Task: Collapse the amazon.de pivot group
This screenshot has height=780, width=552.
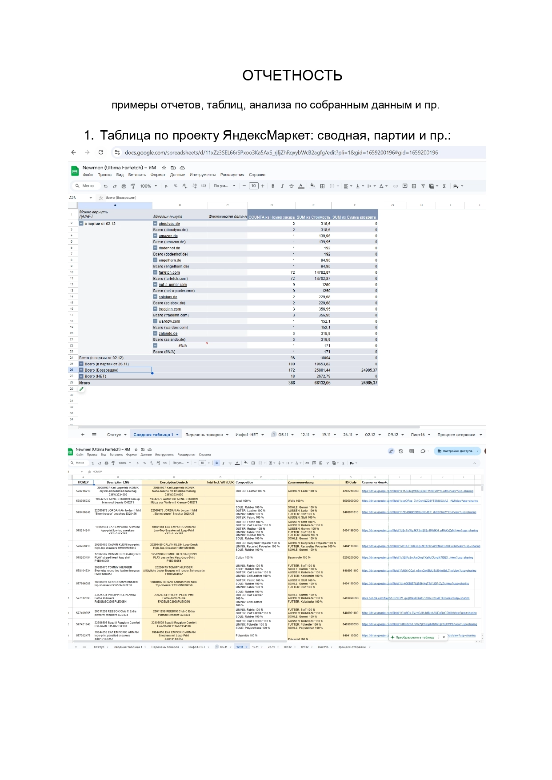Action: tap(155, 236)
